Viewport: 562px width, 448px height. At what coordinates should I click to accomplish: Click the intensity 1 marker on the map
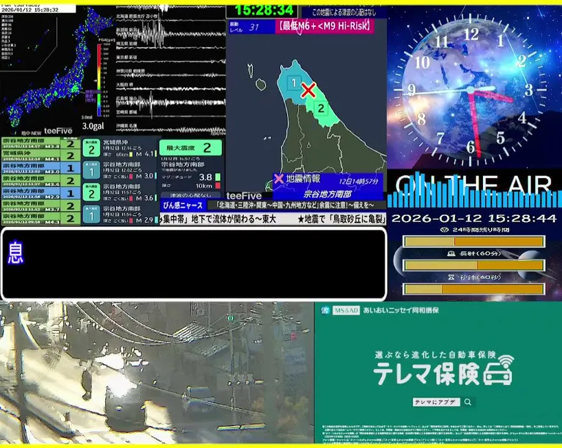tap(294, 83)
